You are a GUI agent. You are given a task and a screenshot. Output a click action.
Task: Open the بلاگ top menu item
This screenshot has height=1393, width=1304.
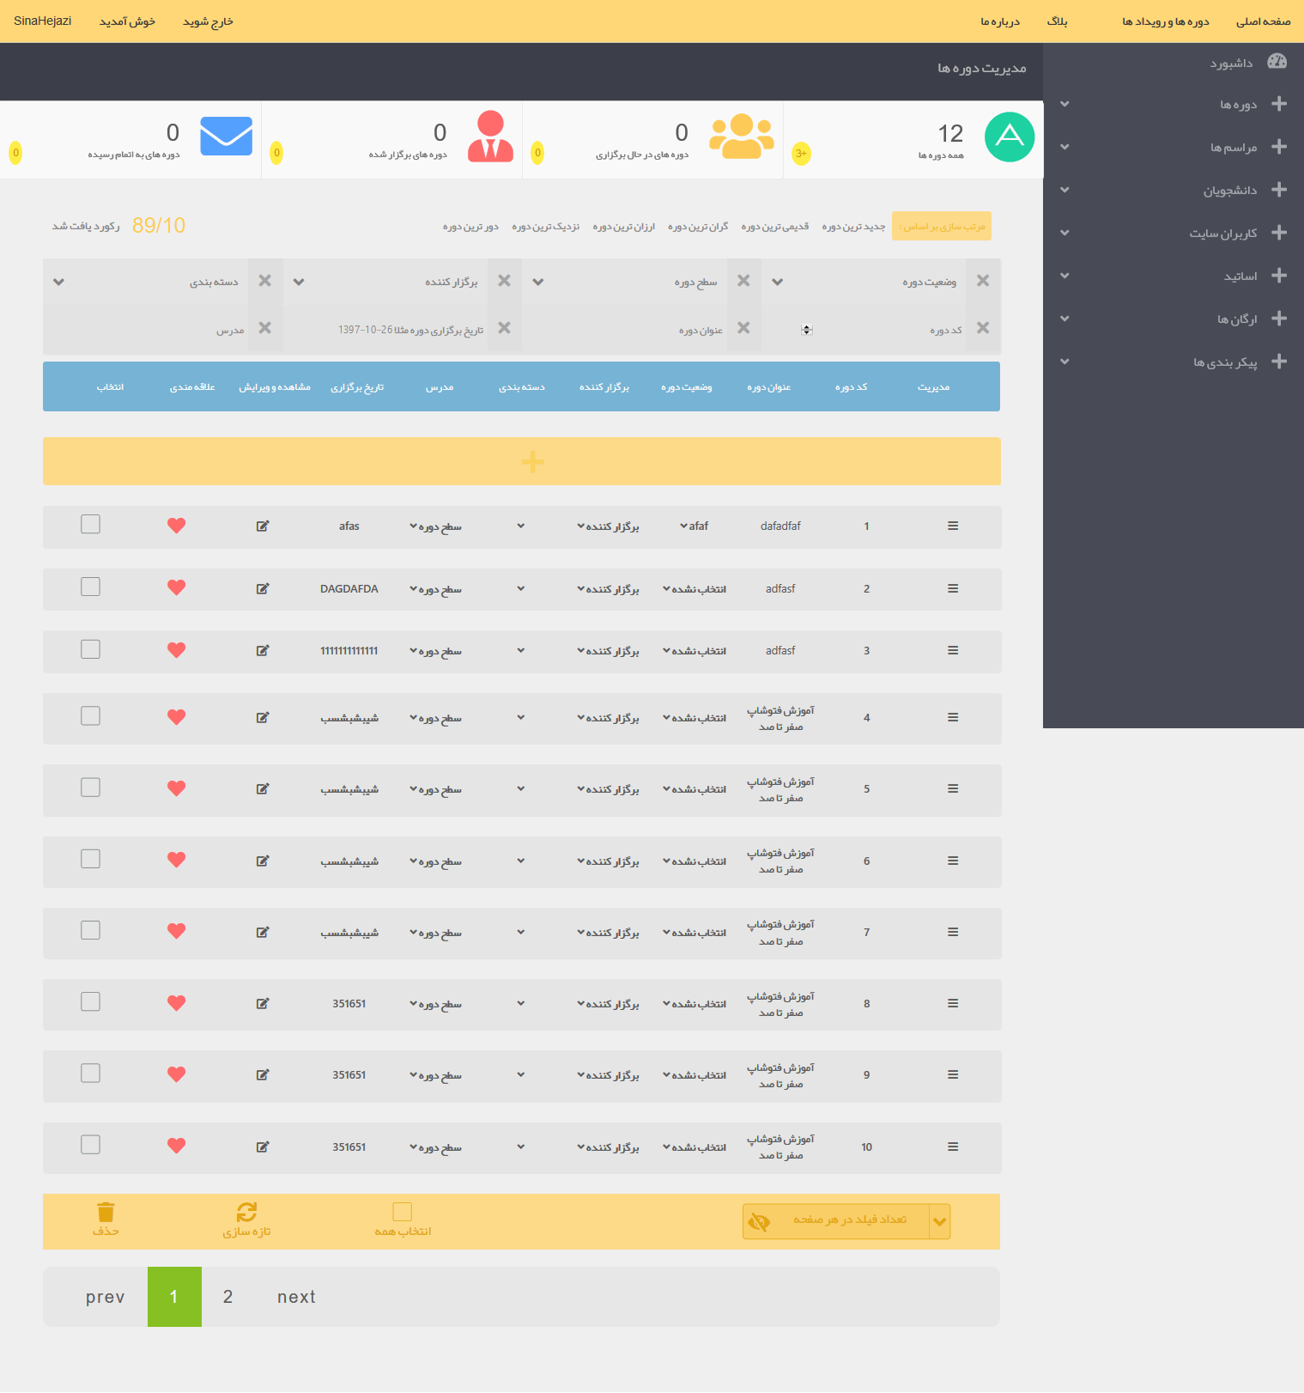[x=1057, y=21]
